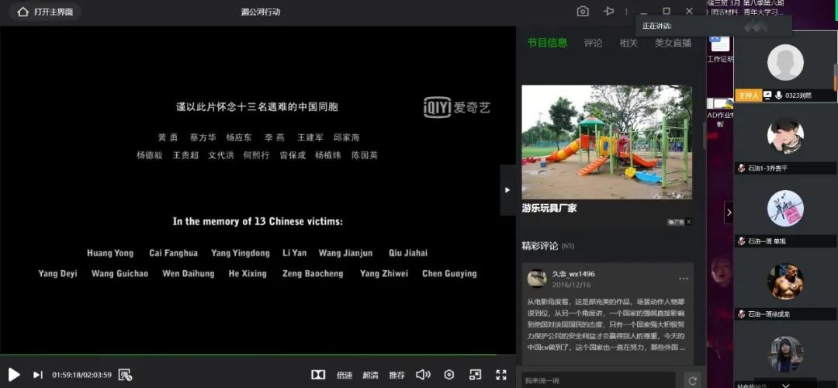The height and width of the screenshot is (388, 838).
Task: Enable Dolby audio mode icon
Action: pos(318,375)
